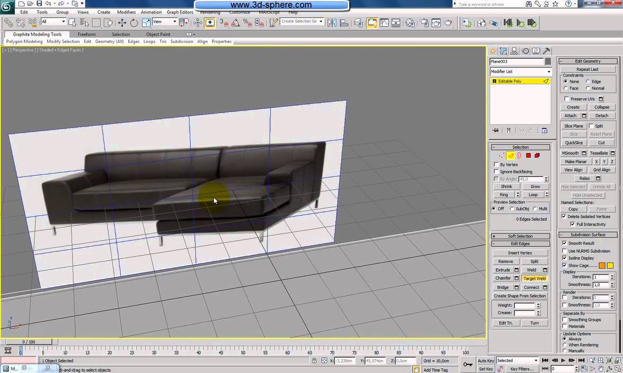
Task: Select Polygon sub-object red square icon
Action: (x=529, y=156)
